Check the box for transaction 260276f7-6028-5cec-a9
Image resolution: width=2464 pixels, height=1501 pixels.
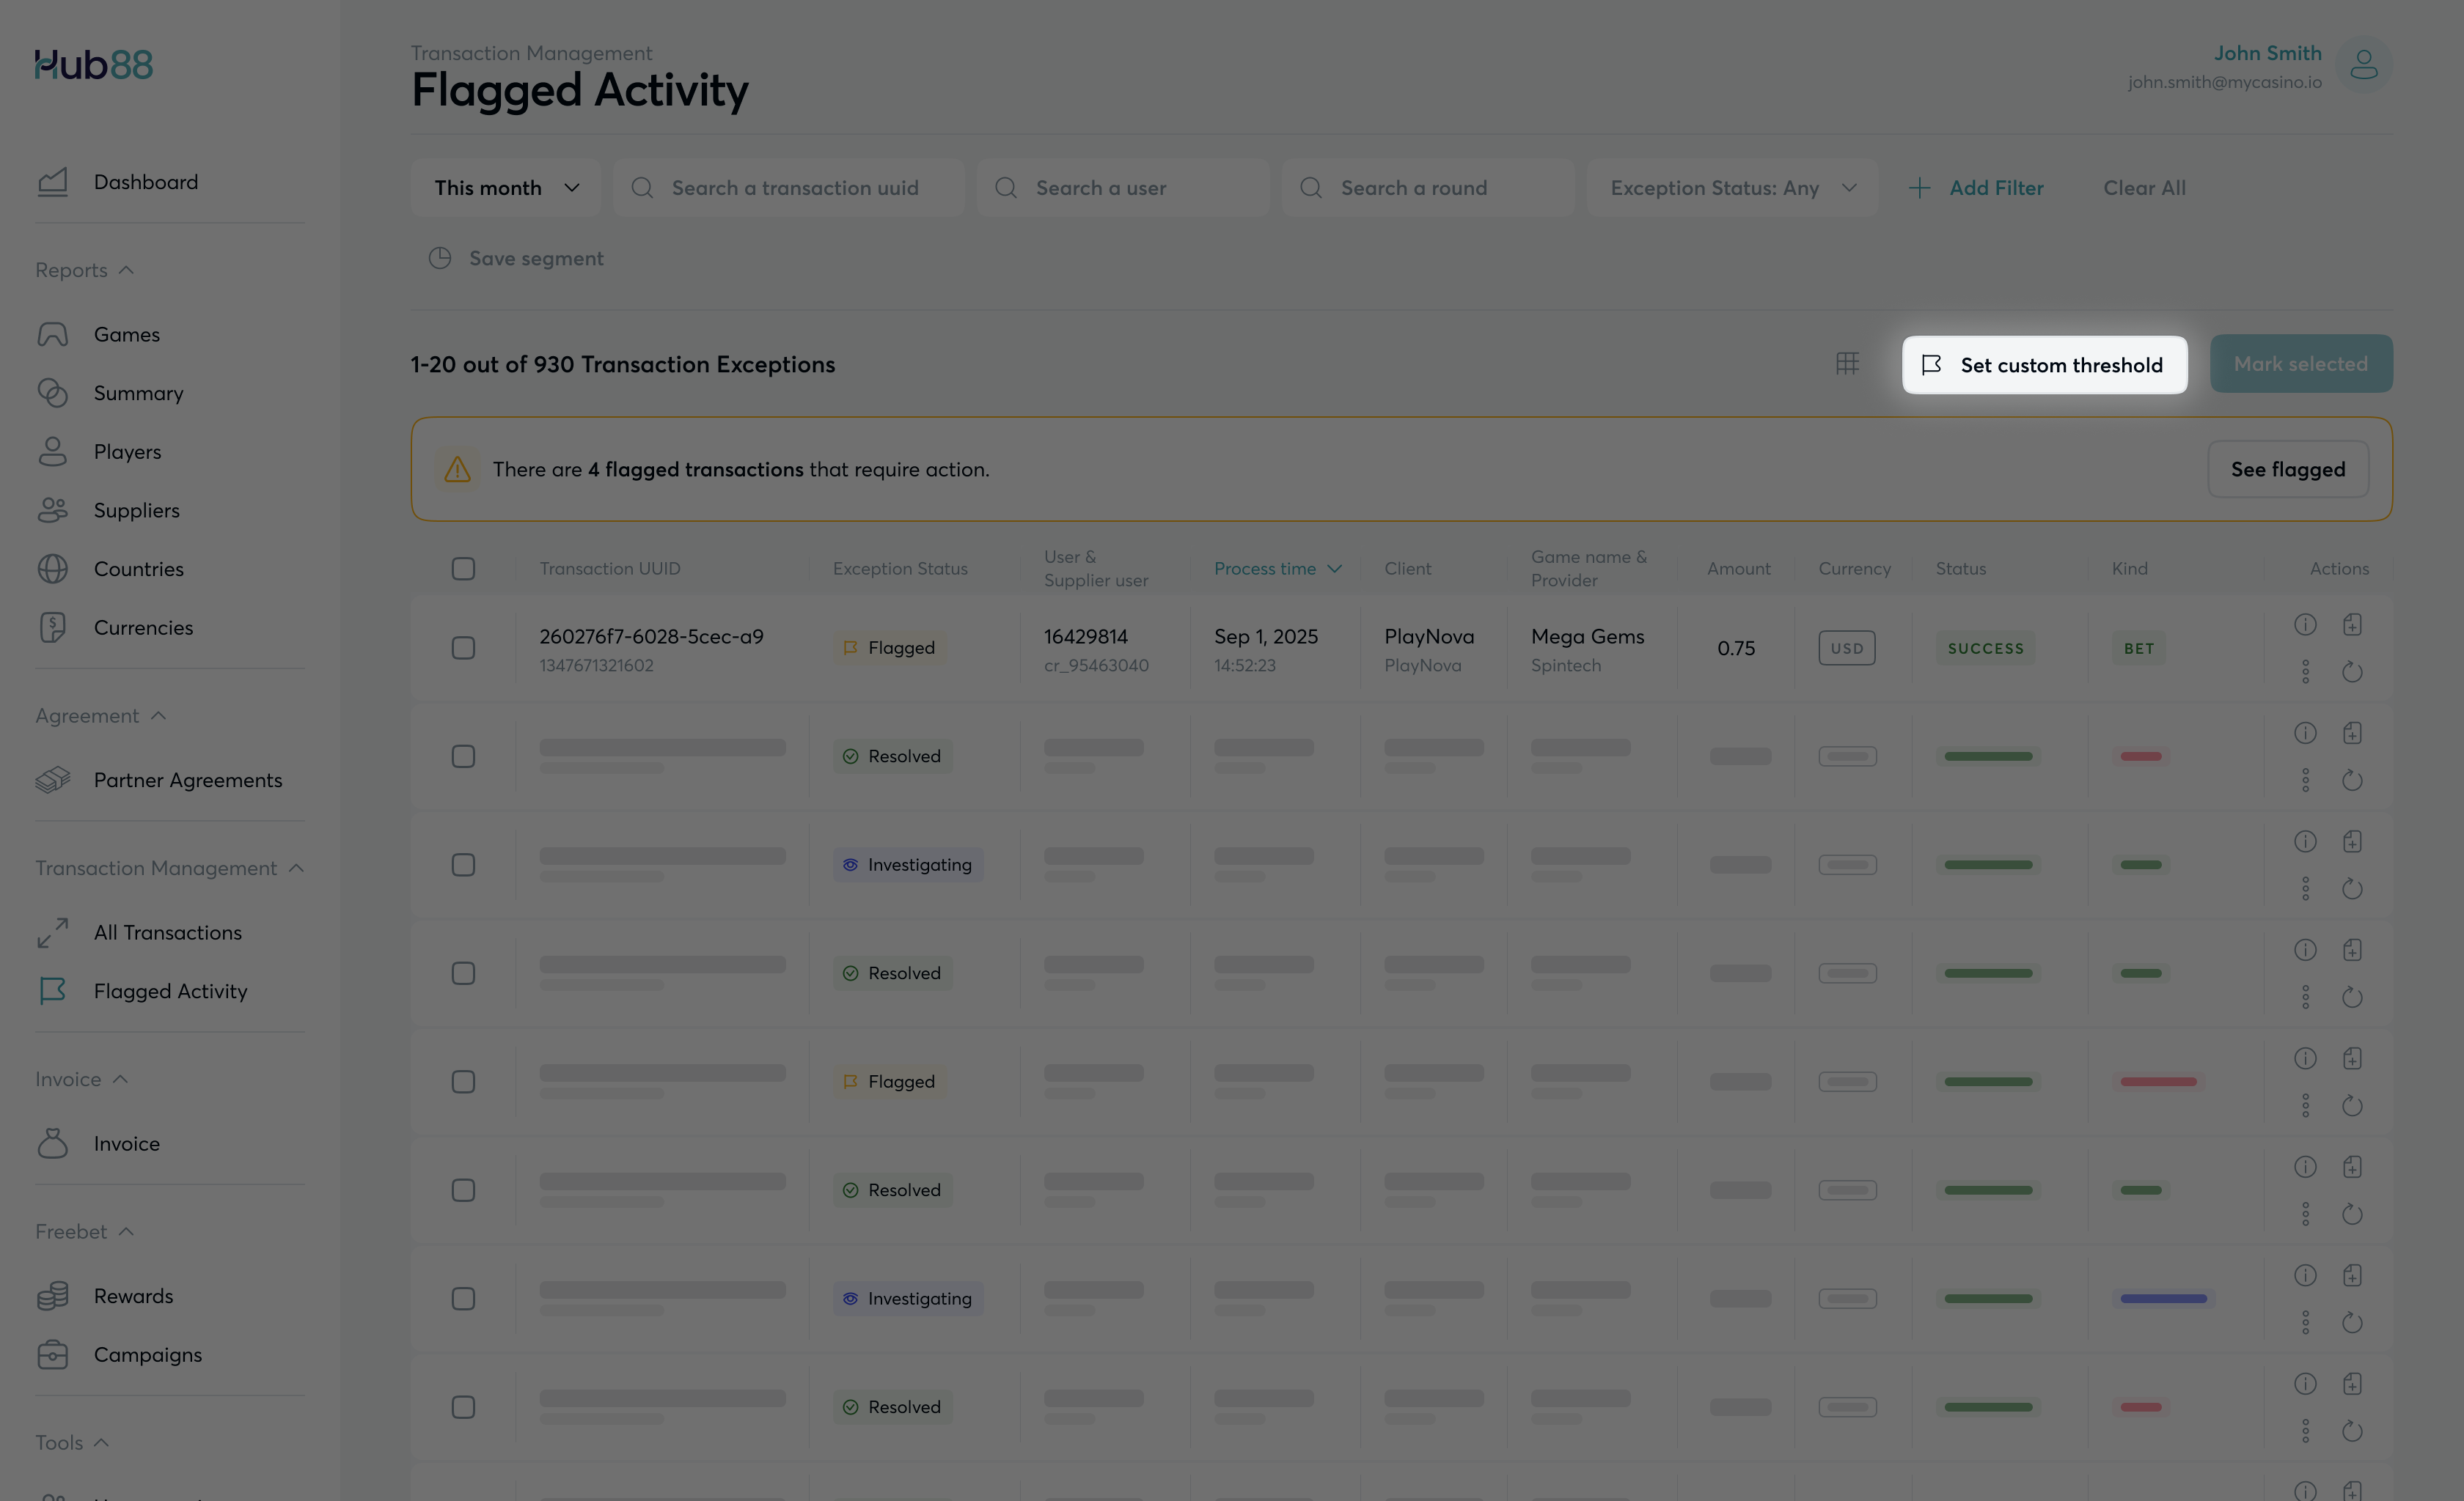click(x=463, y=649)
